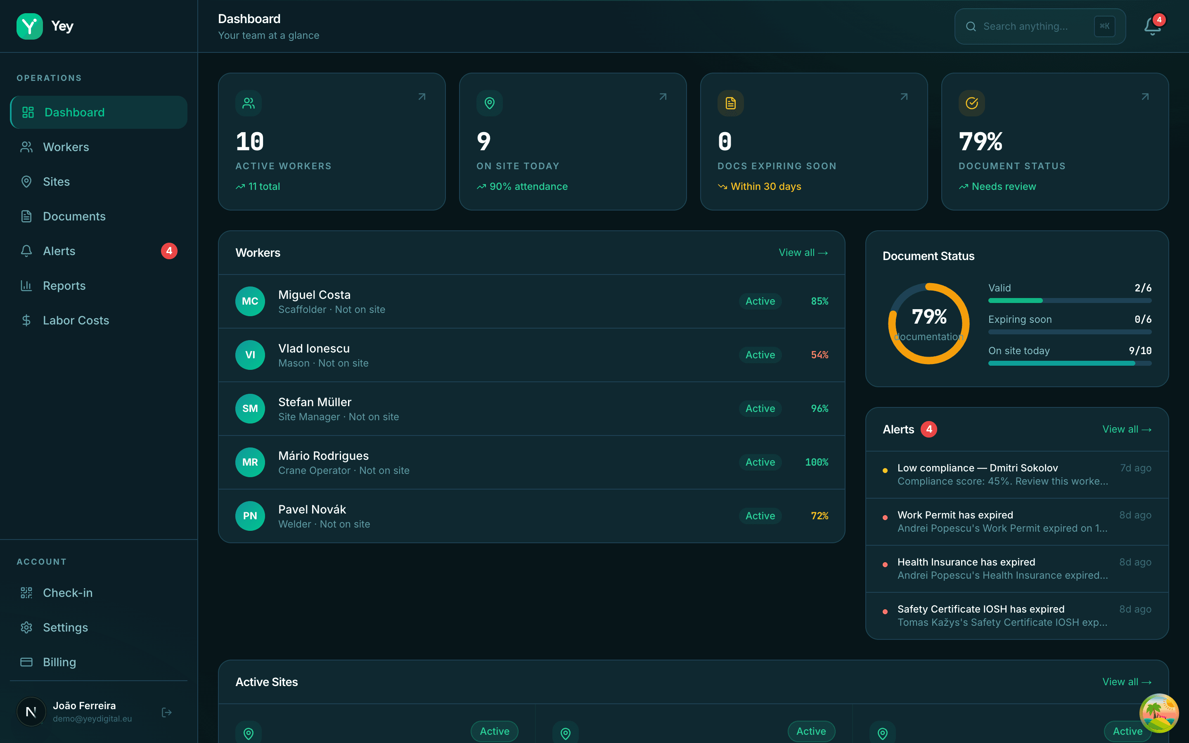
Task: Open Check-in in the sidebar
Action: point(99,593)
